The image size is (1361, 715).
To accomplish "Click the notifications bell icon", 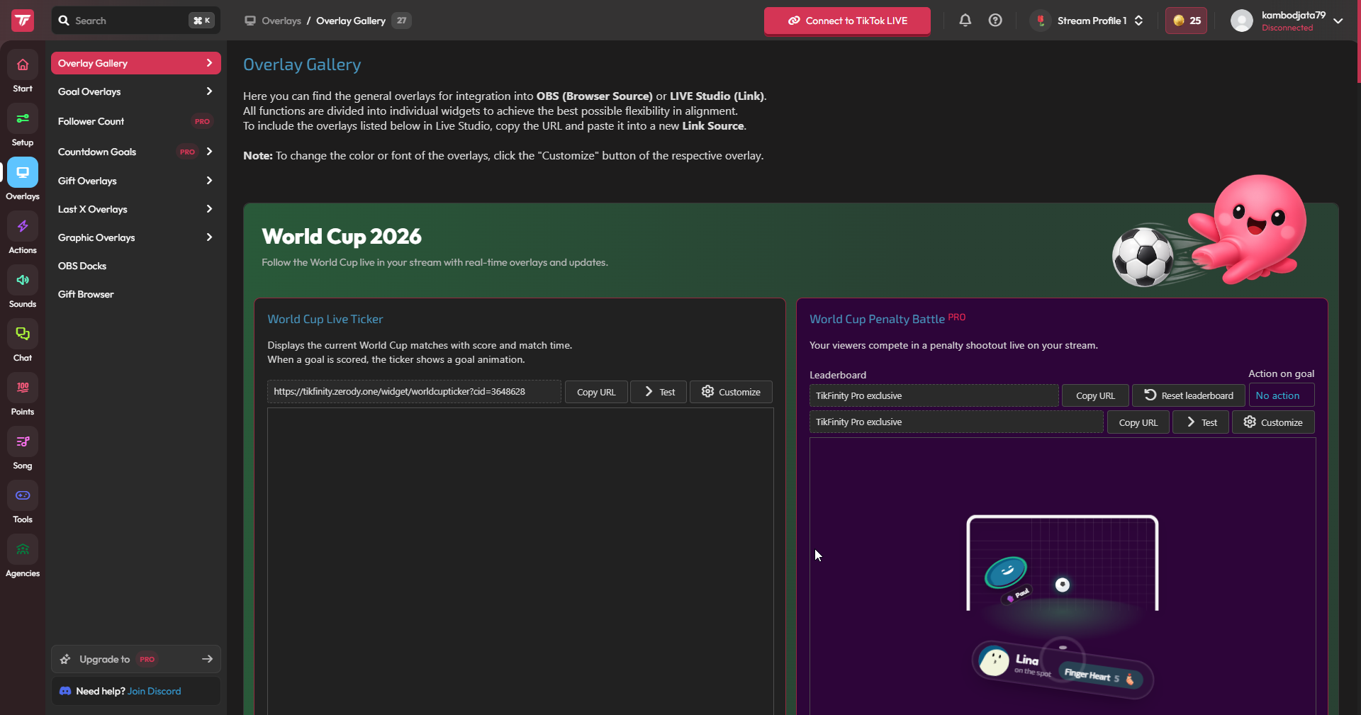I will (x=965, y=21).
